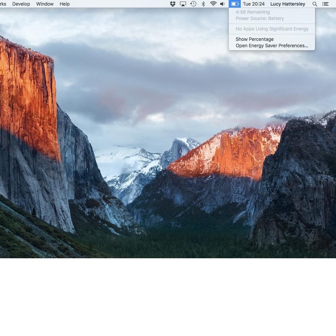Open the Notification Center list icon
Image resolution: width=336 pixels, height=336 pixels.
click(325, 4)
